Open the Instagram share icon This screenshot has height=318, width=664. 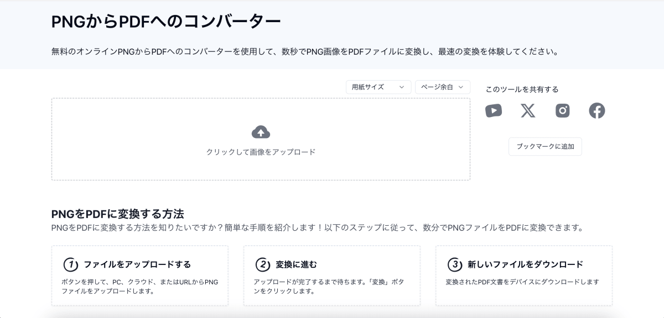[x=562, y=110]
